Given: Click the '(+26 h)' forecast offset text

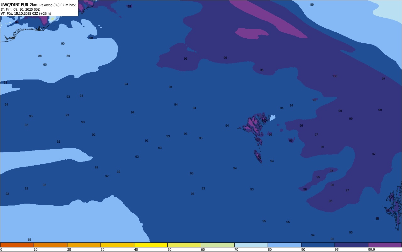Looking at the screenshot, I should tap(45, 14).
